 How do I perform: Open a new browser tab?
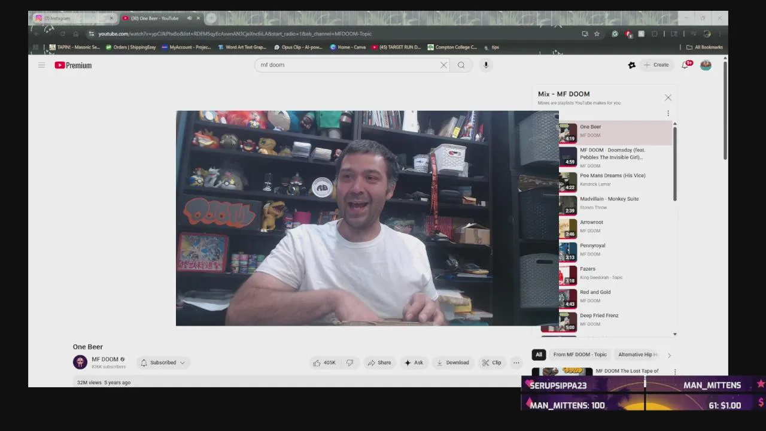211,18
